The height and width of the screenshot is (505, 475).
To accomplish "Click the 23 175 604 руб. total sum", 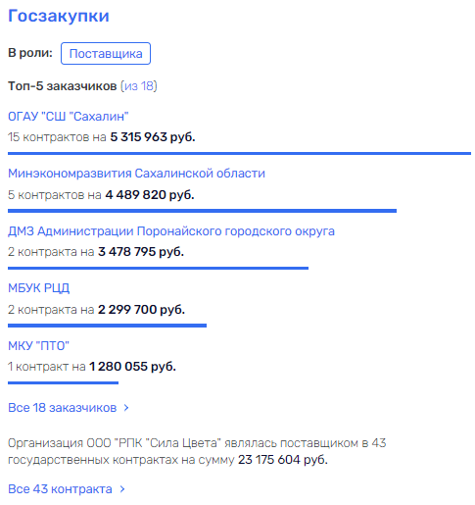I will [283, 460].
